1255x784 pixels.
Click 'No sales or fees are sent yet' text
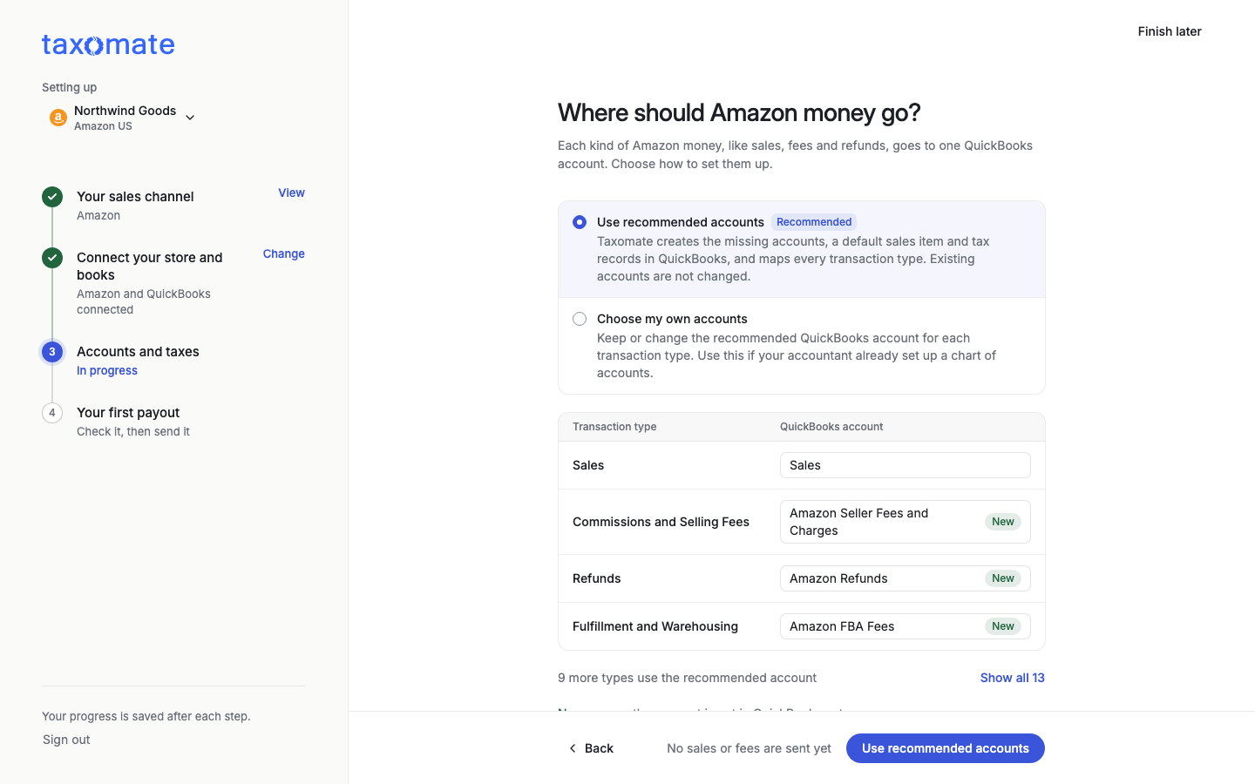click(749, 748)
